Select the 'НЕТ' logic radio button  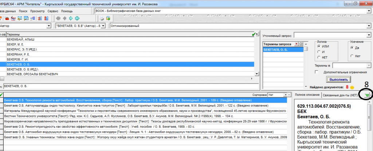pos(319,57)
